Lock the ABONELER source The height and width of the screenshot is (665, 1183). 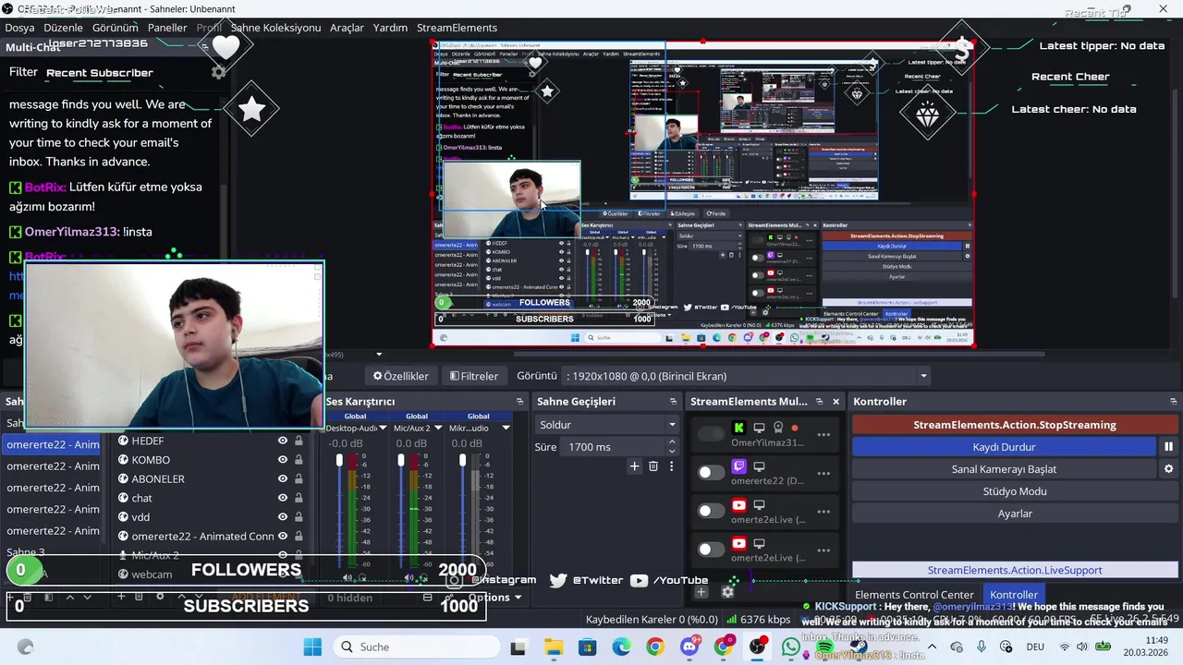299,478
